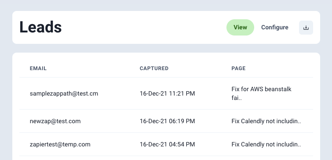The width and height of the screenshot is (332, 160).
Task: Click the zapiertest lead row
Action: point(166,144)
